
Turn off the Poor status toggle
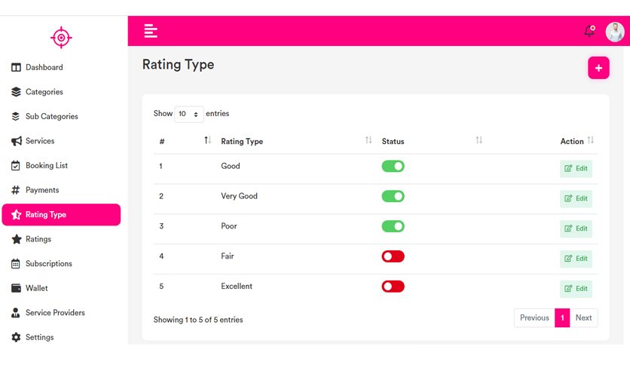[393, 226]
